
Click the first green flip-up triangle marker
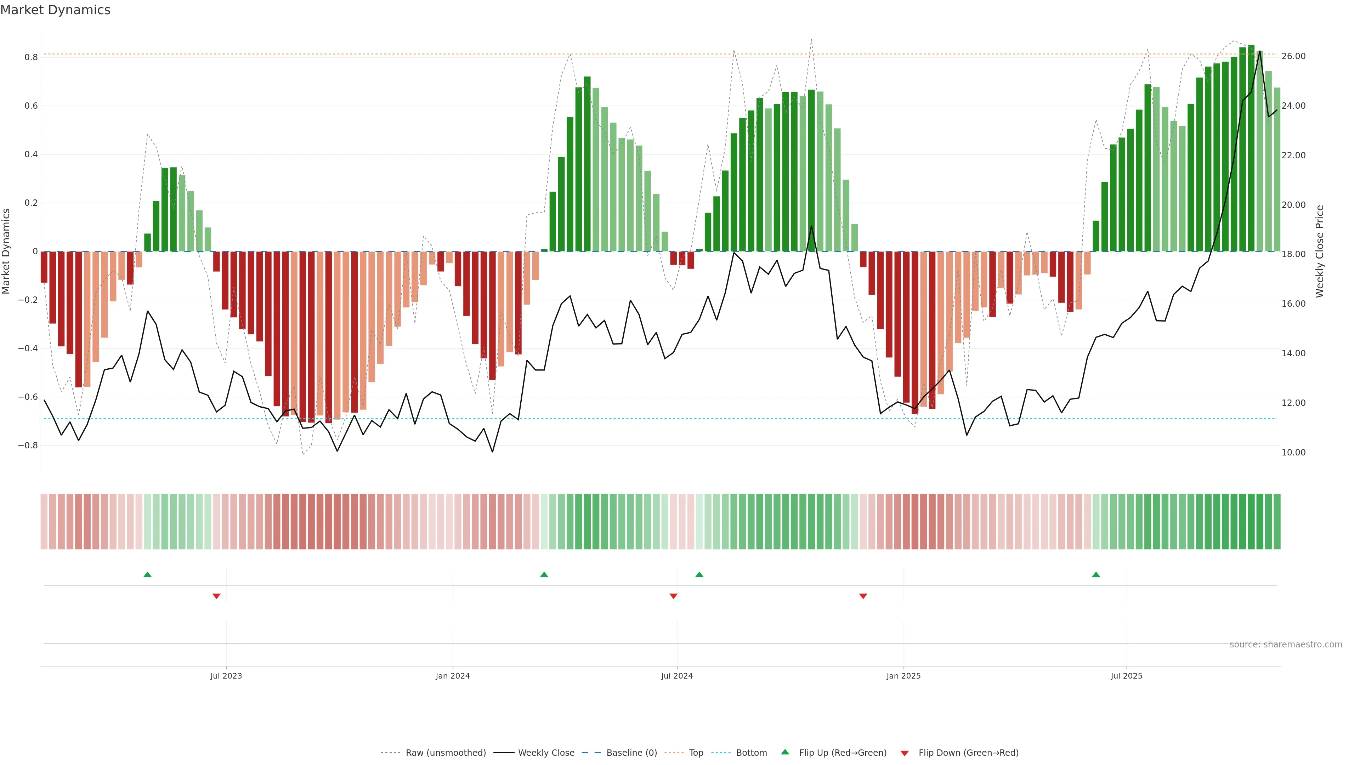tap(147, 574)
